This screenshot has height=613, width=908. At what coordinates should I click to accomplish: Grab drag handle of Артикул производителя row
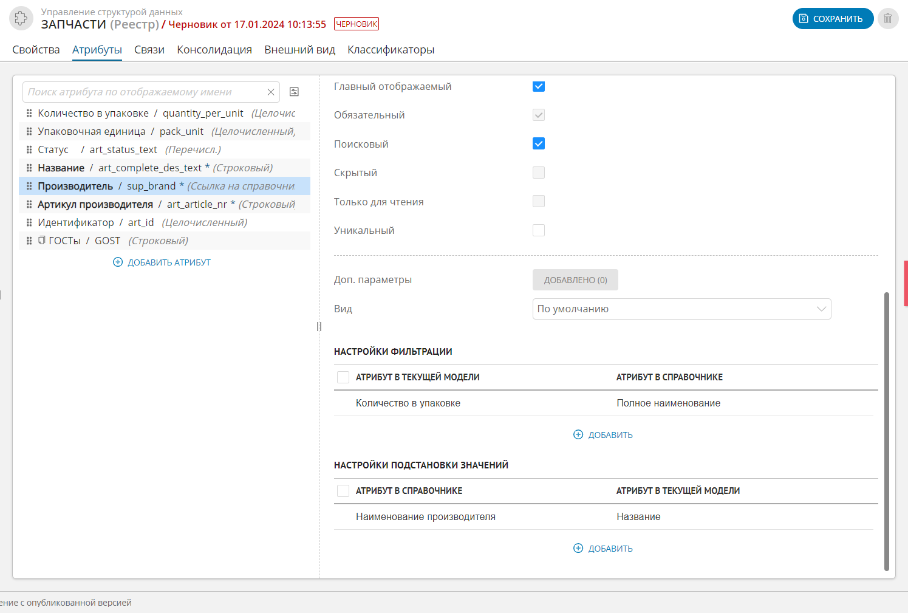click(x=29, y=204)
